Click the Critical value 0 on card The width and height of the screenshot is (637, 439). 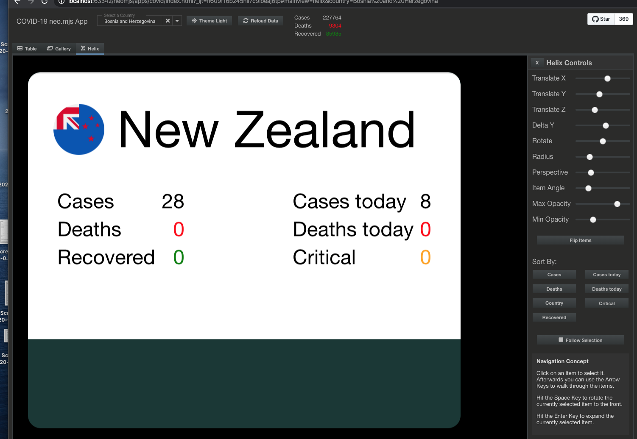pyautogui.click(x=425, y=257)
